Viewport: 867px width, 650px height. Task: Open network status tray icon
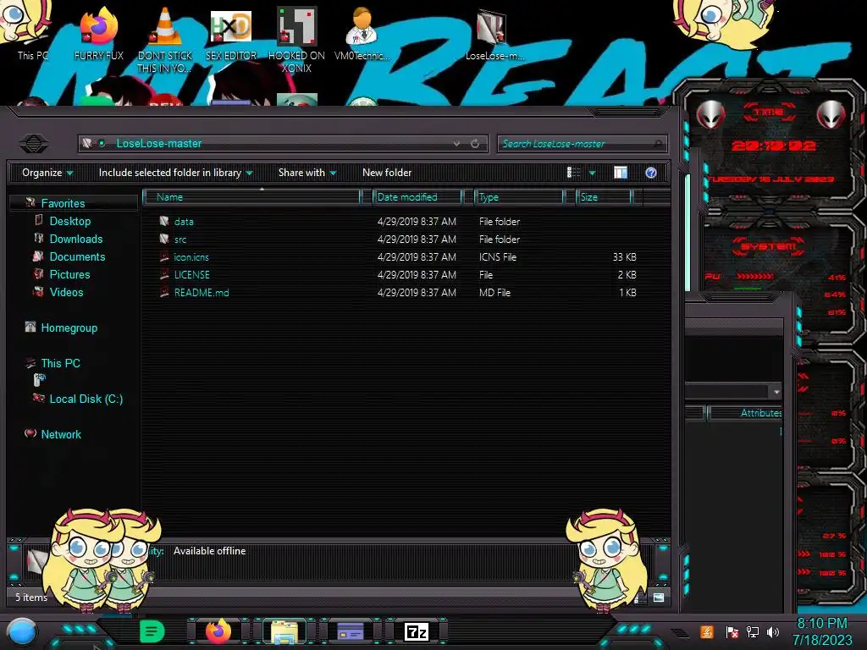click(753, 631)
